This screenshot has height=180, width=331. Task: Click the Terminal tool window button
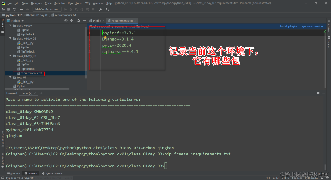(31, 174)
